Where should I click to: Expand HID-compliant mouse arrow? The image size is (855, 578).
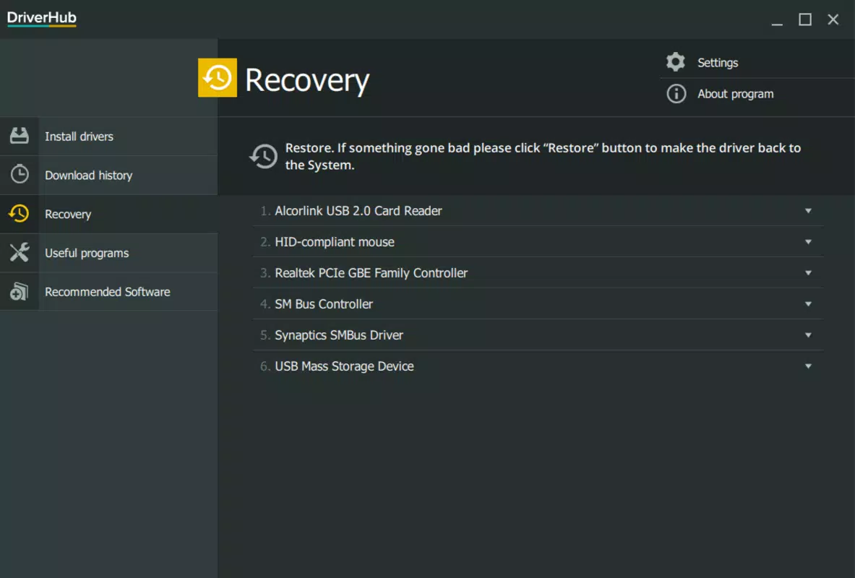point(808,241)
